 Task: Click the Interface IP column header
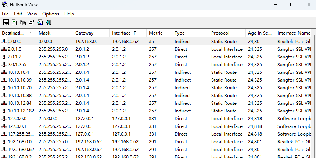pyautogui.click(x=124, y=33)
